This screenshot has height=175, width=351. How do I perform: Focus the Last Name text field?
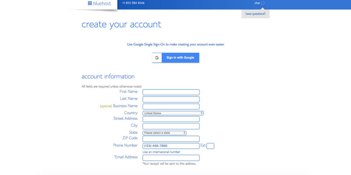(171, 99)
